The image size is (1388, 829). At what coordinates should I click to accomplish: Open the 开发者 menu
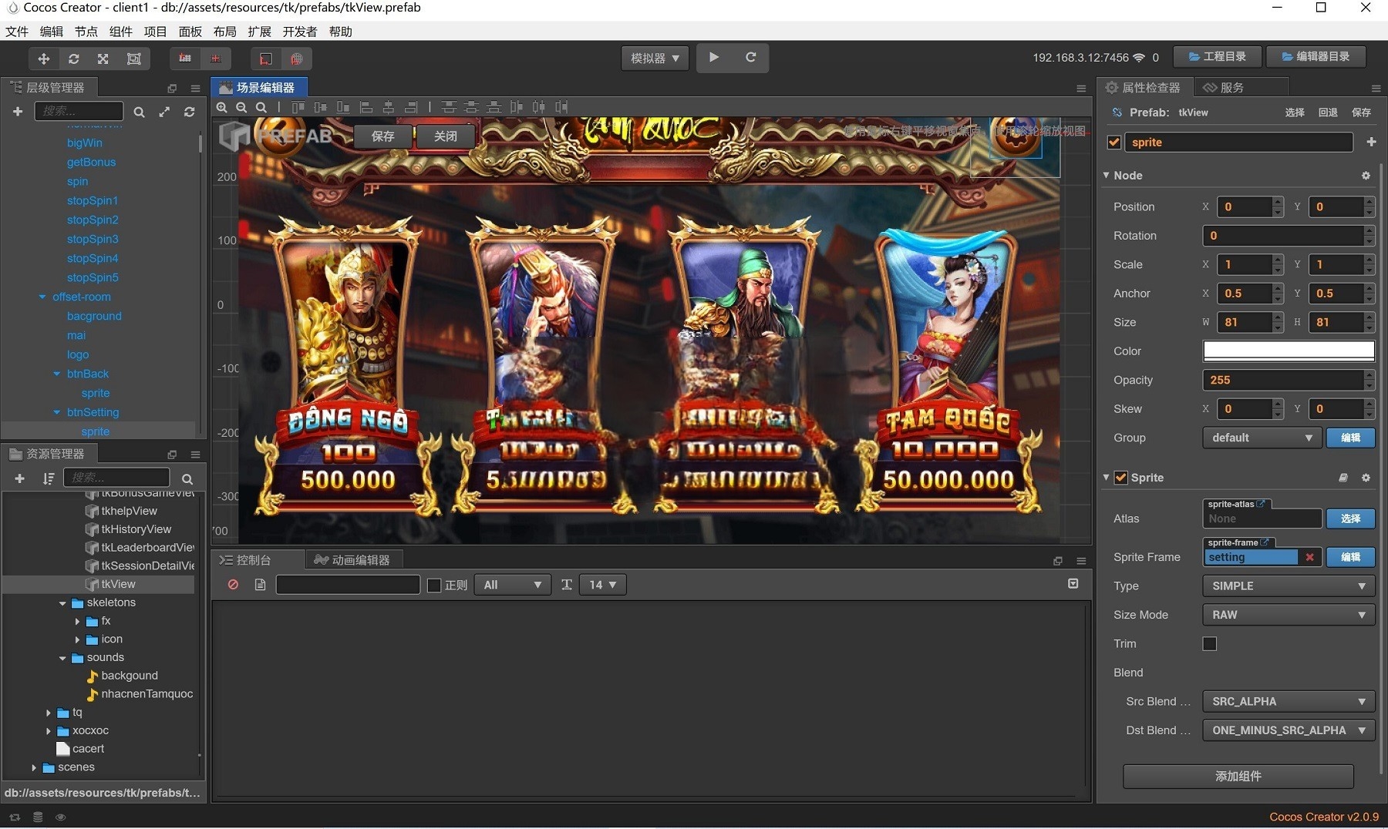(x=300, y=32)
